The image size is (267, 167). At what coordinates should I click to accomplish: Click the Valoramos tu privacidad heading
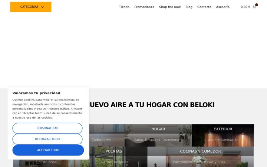point(36,93)
